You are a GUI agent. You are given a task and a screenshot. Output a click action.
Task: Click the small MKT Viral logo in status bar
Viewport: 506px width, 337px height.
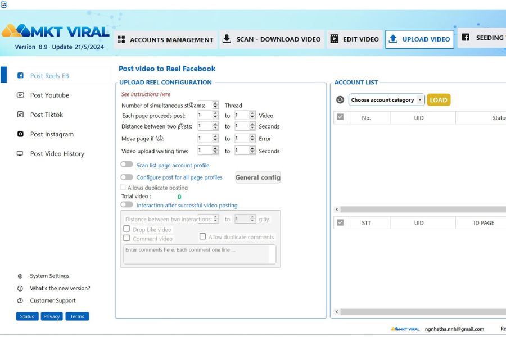405,329
